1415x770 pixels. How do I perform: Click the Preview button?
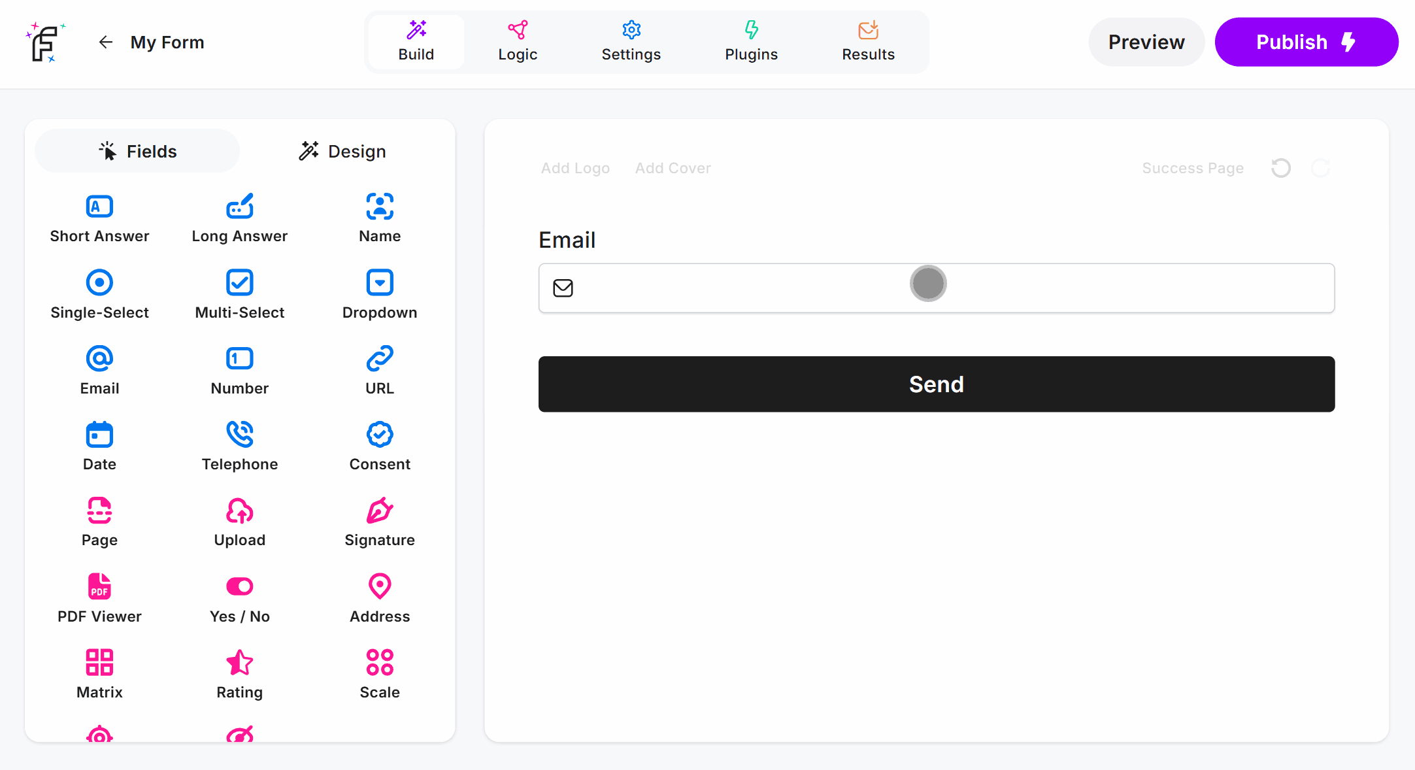[x=1146, y=42]
